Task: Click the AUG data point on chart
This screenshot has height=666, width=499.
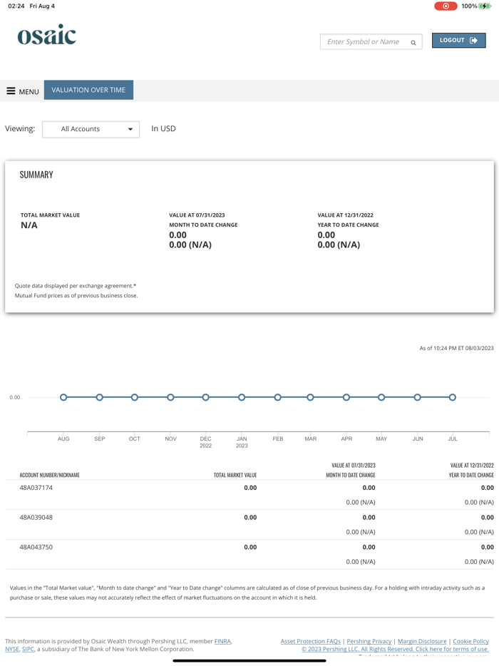Action: pos(63,398)
